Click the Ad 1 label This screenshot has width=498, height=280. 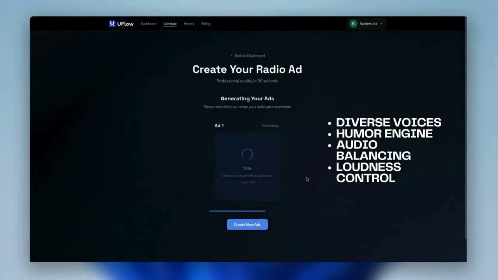219,126
